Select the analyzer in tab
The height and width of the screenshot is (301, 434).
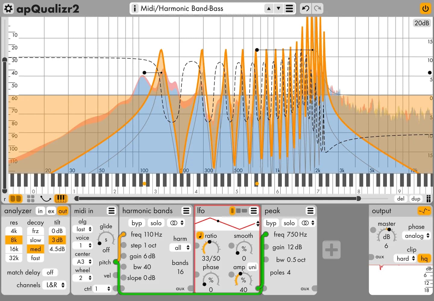40,211
